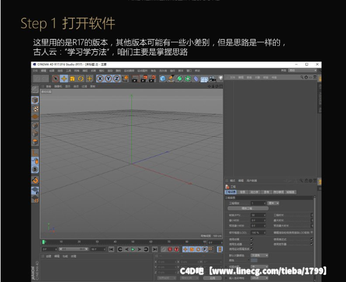Render the active view clapperboard icon

click(135, 78)
